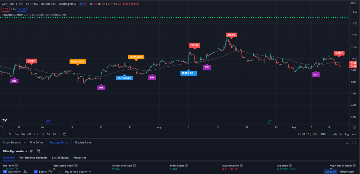Open RTH session selector
The width and height of the screenshot is (360, 174).
(x=324, y=134)
